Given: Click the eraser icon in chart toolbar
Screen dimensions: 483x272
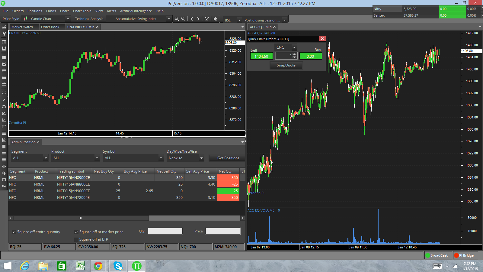Looking at the screenshot, I should 215,19.
